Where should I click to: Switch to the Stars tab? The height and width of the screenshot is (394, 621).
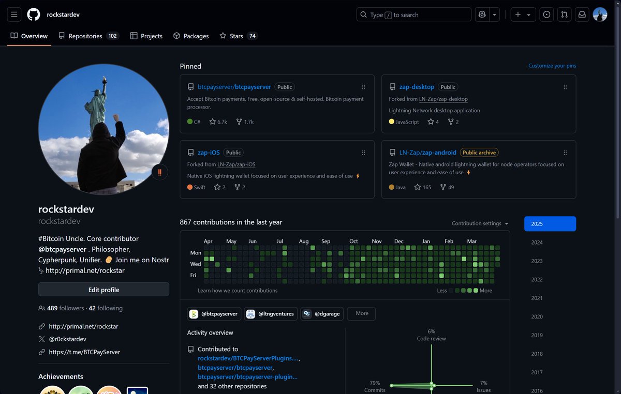(x=239, y=36)
